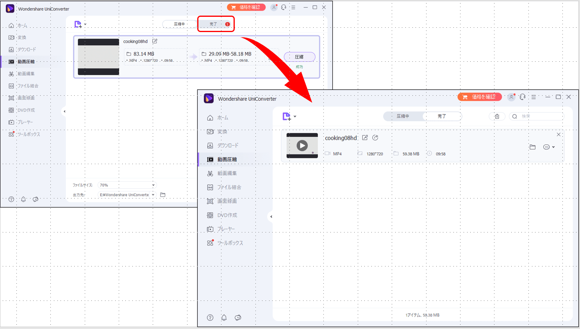Edit cooking08hd name icon in back window
Image resolution: width=580 pixels, height=329 pixels.
[155, 41]
